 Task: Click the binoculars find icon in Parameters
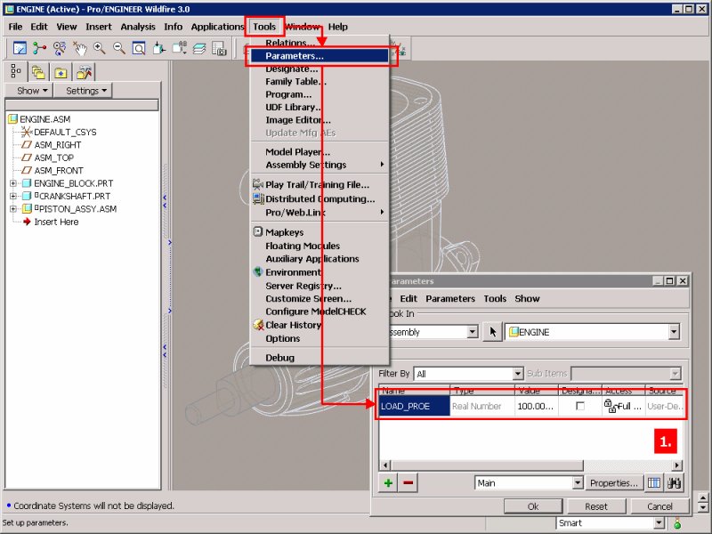tap(674, 482)
